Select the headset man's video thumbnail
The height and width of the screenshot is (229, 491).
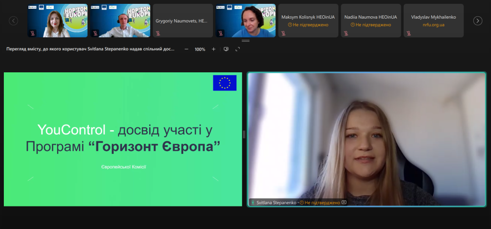coord(120,21)
